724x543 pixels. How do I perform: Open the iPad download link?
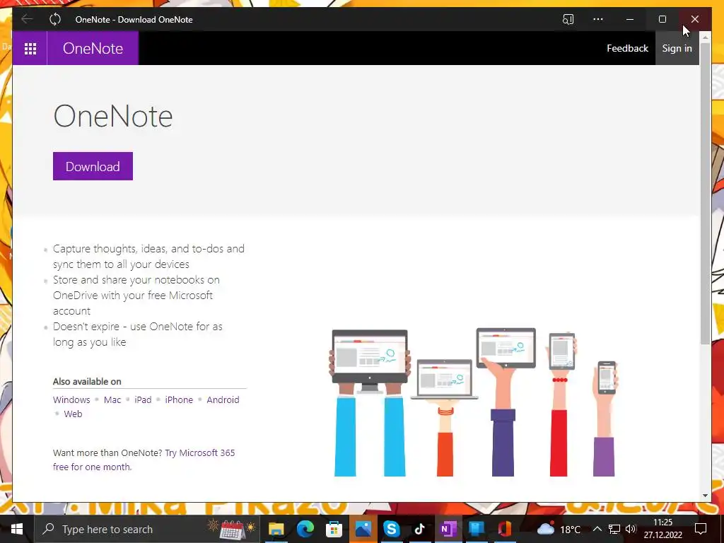[x=143, y=400]
